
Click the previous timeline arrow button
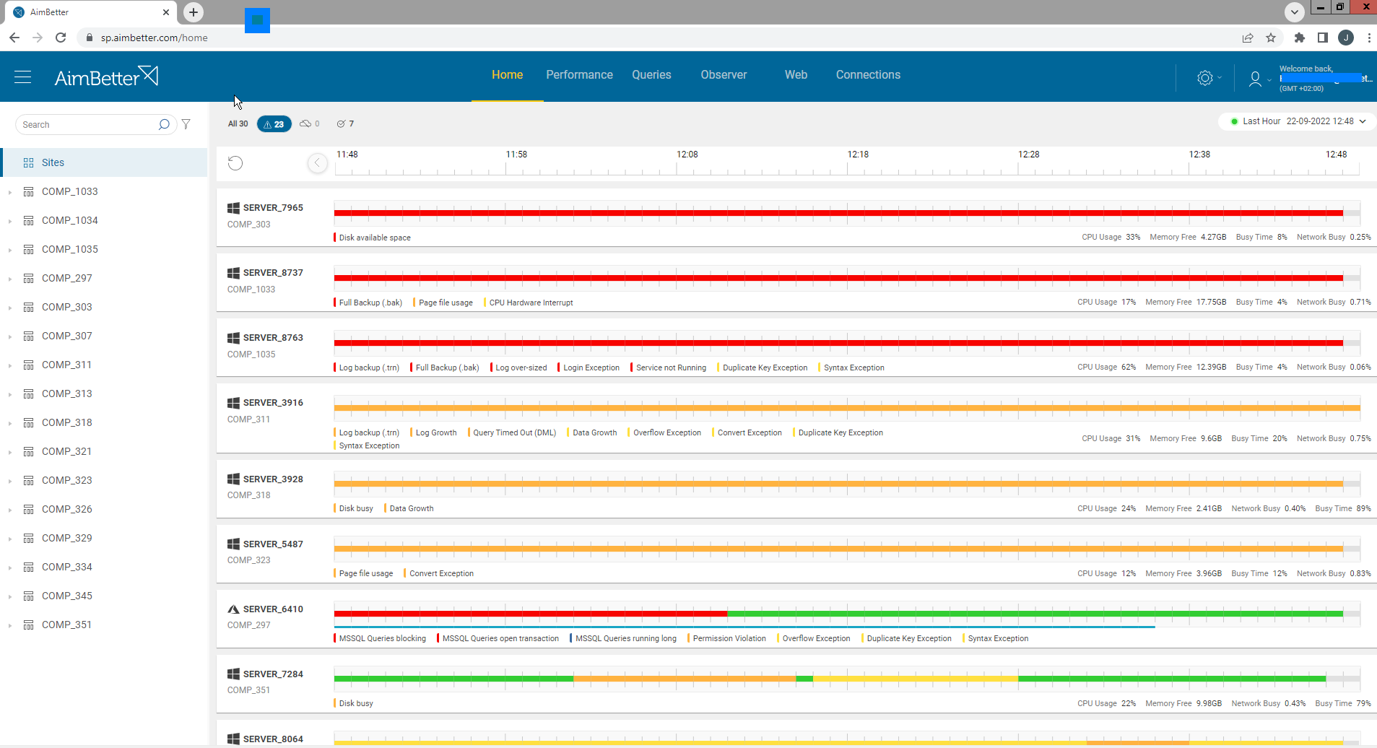317,163
